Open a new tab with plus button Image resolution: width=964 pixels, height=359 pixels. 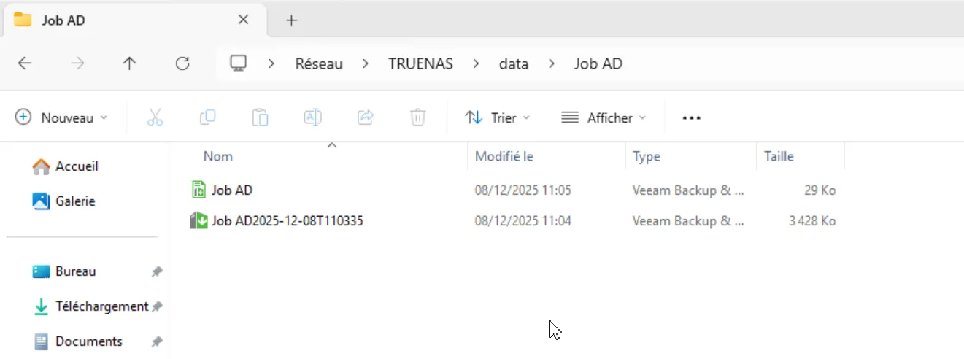(x=291, y=20)
